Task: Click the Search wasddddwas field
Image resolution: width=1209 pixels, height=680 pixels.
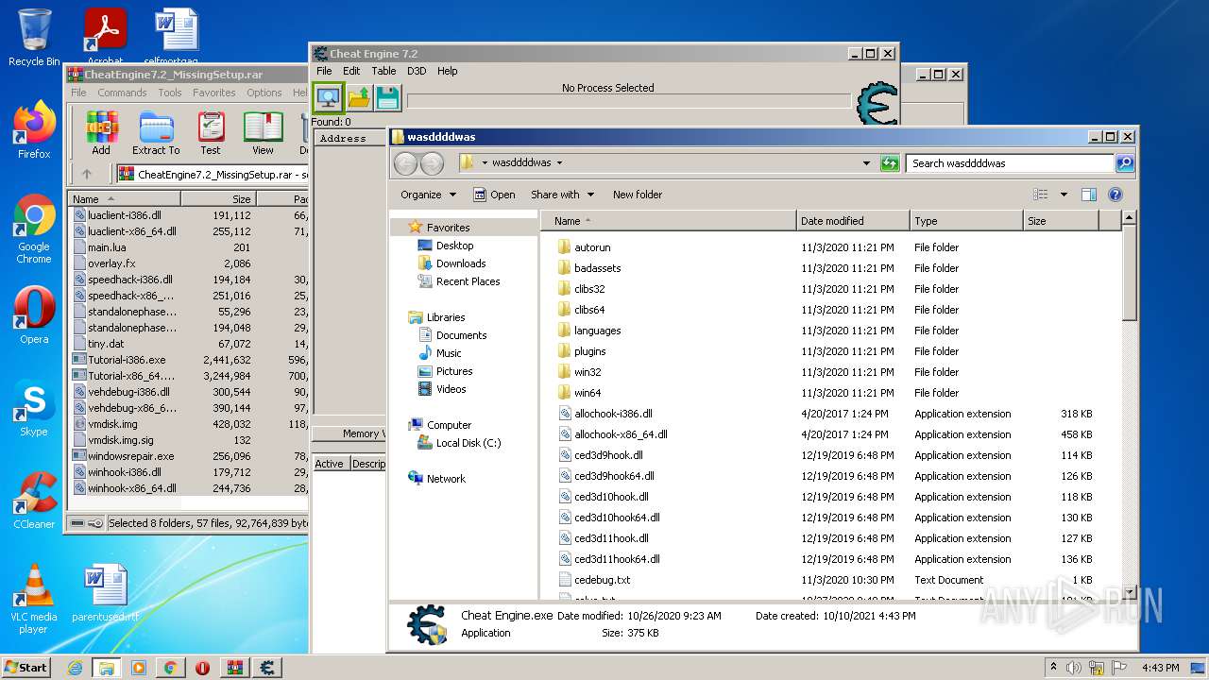Action: [1009, 163]
